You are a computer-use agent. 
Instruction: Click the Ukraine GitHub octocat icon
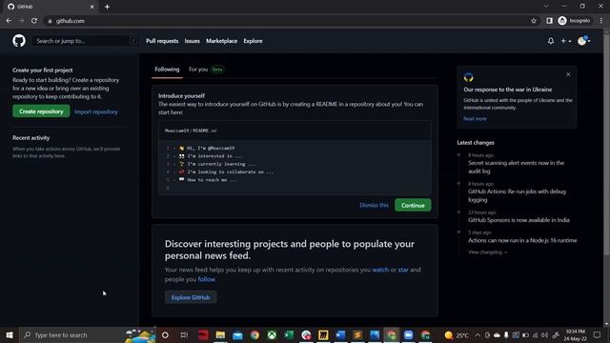pyautogui.click(x=468, y=77)
